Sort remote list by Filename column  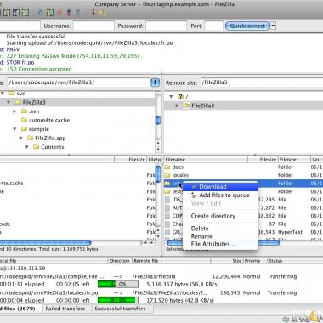point(206,160)
